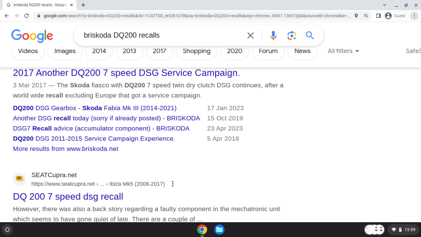The height and width of the screenshot is (237, 421).
Task: Start voice search with microphone
Action: coord(273,35)
